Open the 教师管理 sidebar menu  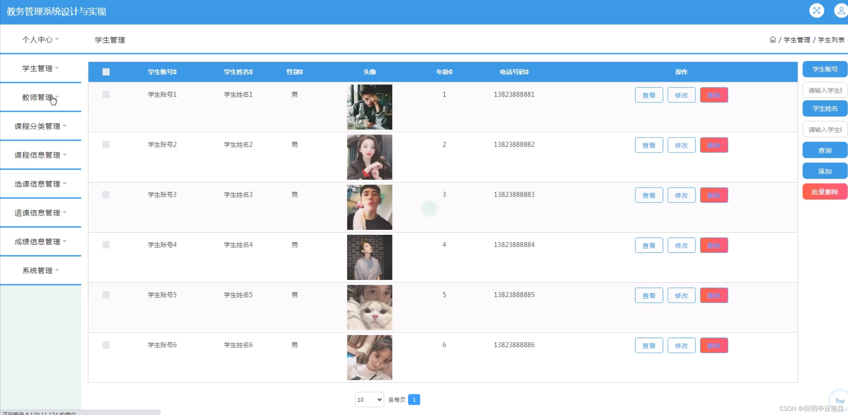click(x=37, y=97)
